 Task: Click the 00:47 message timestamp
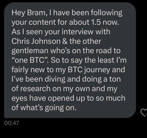(11, 123)
